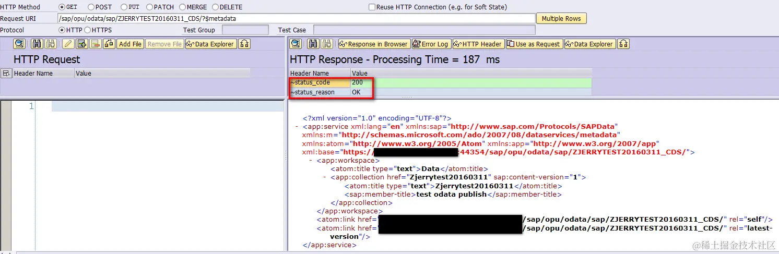Open Data Explorer from the HTTP Response toolbar
The width and height of the screenshot is (779, 254).
point(590,44)
